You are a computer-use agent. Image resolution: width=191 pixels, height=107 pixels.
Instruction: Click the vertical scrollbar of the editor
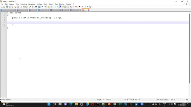(190, 48)
